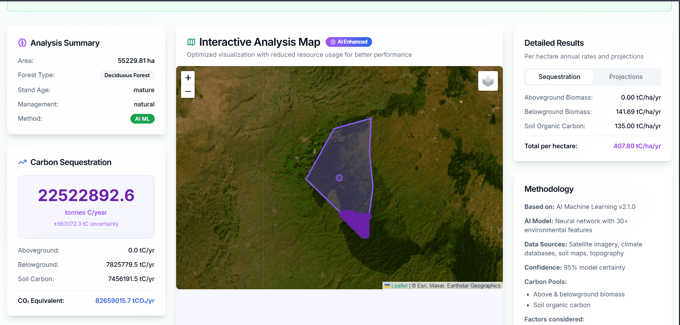
Task: Click the AI Enhanced badge
Action: (x=349, y=42)
